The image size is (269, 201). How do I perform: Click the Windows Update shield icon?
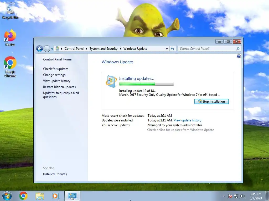111,82
